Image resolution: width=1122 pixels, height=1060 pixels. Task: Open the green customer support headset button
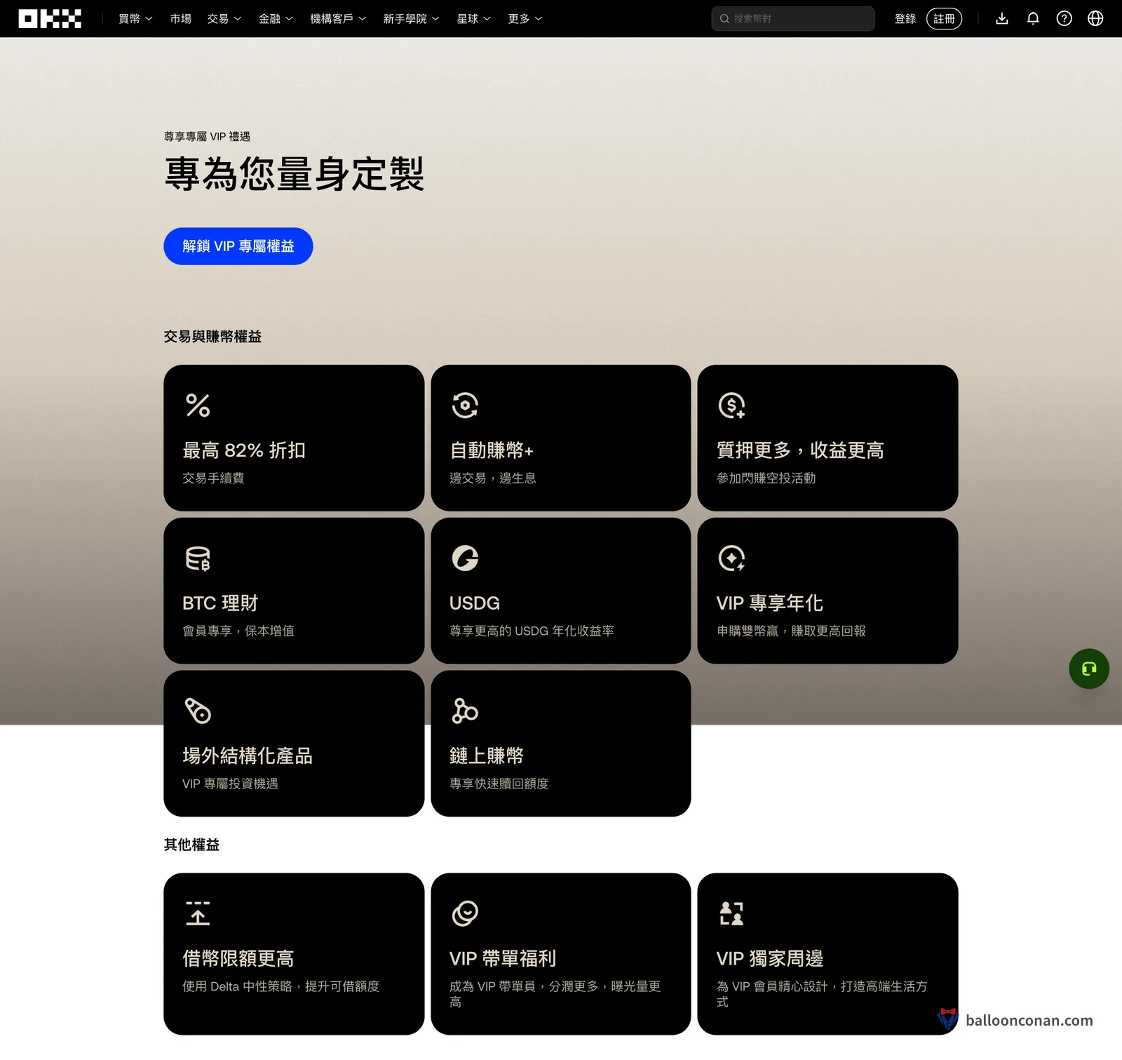tap(1089, 669)
